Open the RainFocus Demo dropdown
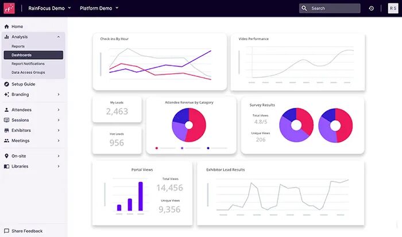The width and height of the screenshot is (402, 237). (x=49, y=8)
